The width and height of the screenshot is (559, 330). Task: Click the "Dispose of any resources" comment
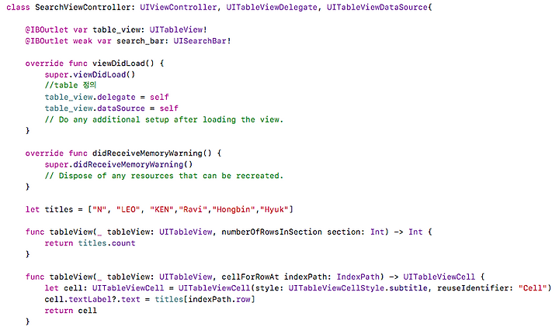(x=164, y=176)
